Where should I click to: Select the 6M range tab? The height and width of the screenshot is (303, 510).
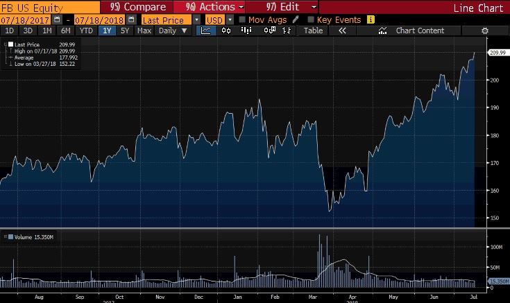pyautogui.click(x=65, y=31)
